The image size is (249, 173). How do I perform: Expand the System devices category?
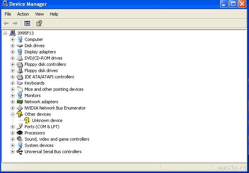(x=12, y=145)
